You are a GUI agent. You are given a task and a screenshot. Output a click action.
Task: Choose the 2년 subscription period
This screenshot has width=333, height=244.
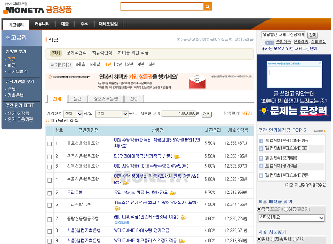119,64
